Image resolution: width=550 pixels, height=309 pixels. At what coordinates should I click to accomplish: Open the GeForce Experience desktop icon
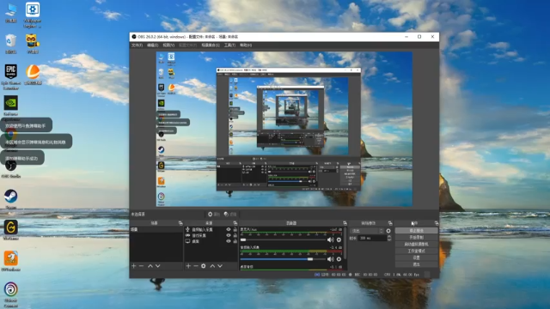pyautogui.click(x=11, y=106)
